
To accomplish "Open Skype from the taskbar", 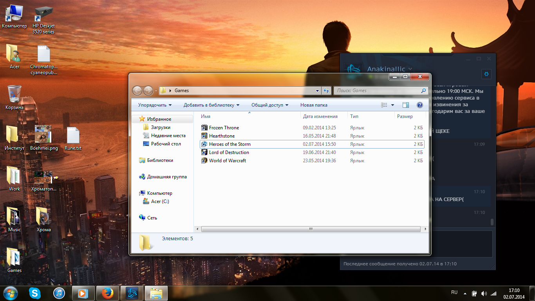I will coord(35,293).
